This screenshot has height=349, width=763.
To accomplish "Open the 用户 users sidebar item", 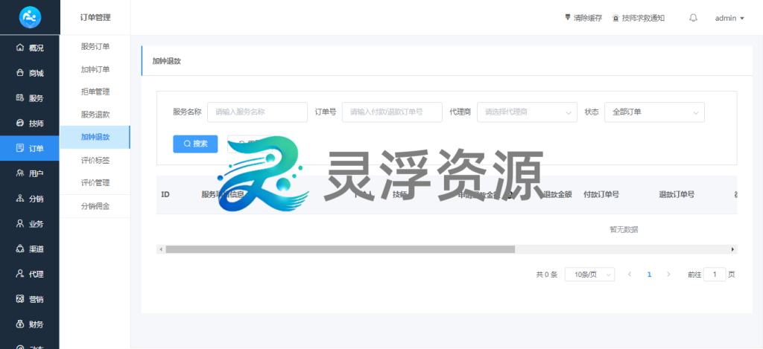I will point(30,173).
